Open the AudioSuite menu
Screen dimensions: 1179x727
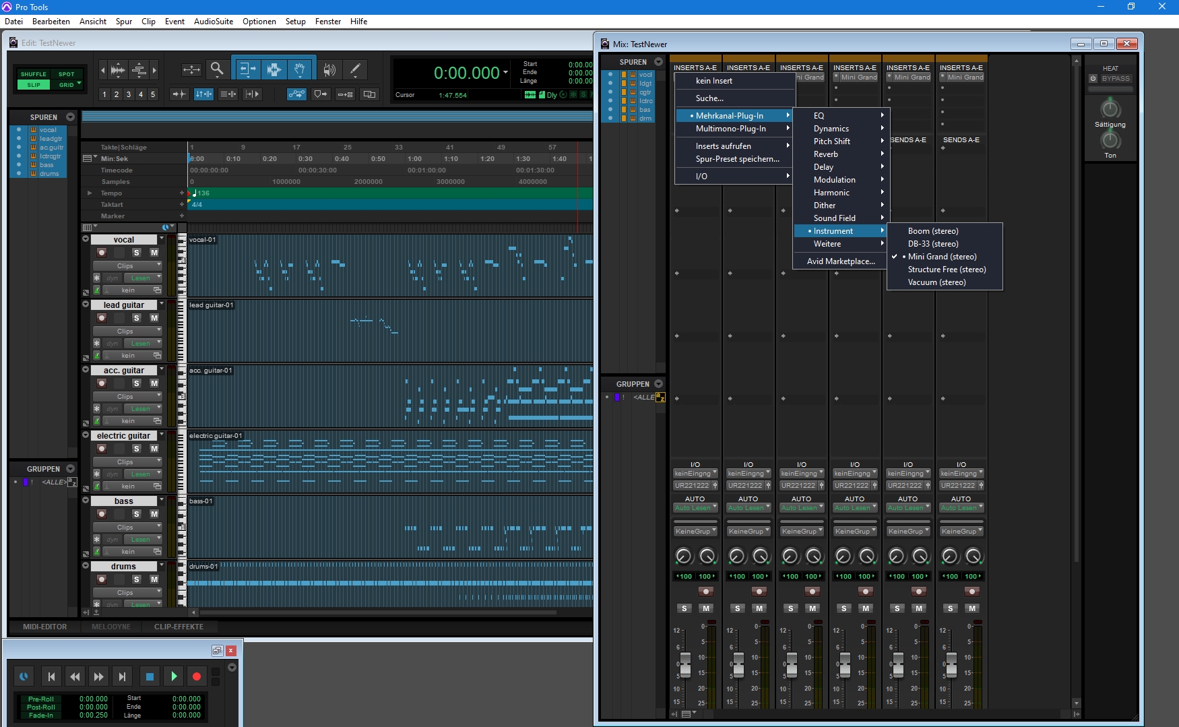(214, 22)
